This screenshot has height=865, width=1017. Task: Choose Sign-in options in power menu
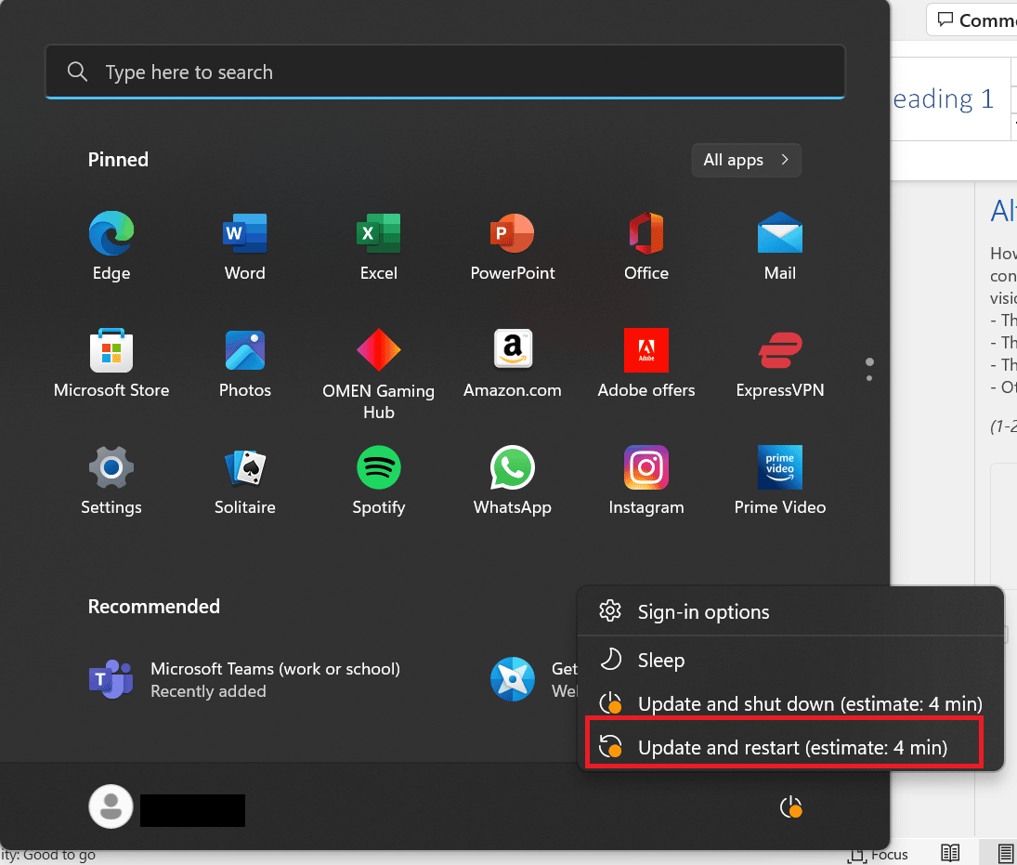pyautogui.click(x=790, y=612)
